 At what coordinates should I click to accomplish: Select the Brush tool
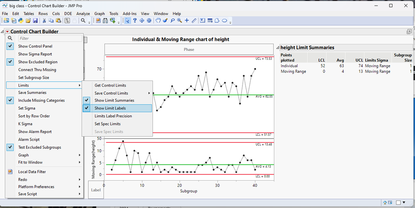click(x=165, y=21)
